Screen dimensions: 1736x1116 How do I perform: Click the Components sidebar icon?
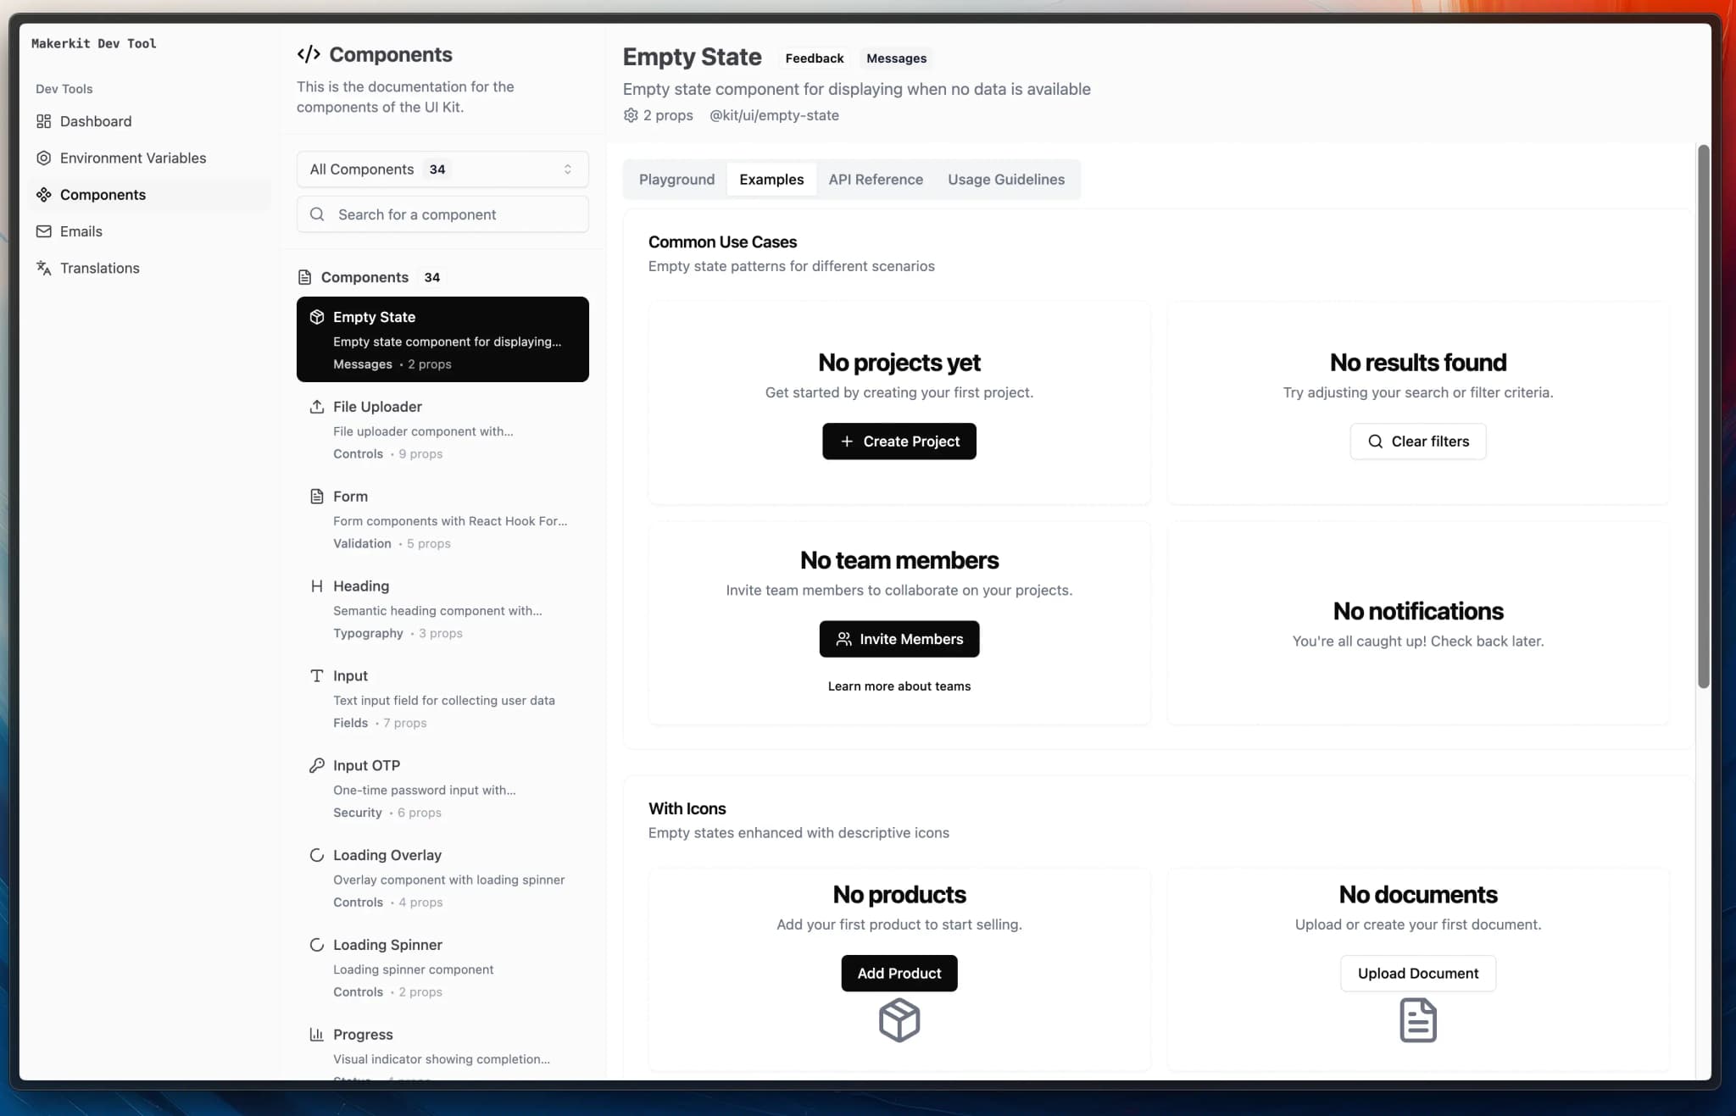point(43,194)
